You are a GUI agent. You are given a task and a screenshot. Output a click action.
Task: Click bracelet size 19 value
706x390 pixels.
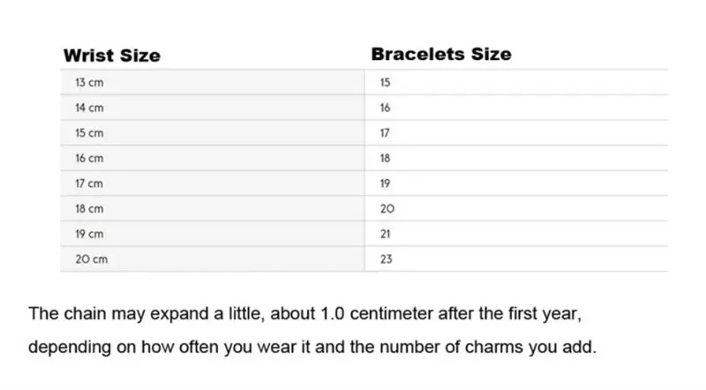[385, 184]
